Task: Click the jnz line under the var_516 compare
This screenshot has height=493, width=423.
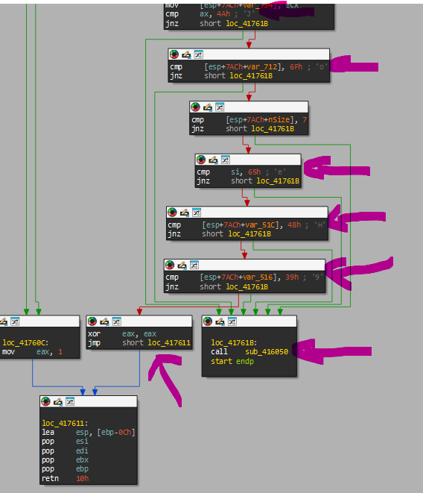Action: (217, 286)
